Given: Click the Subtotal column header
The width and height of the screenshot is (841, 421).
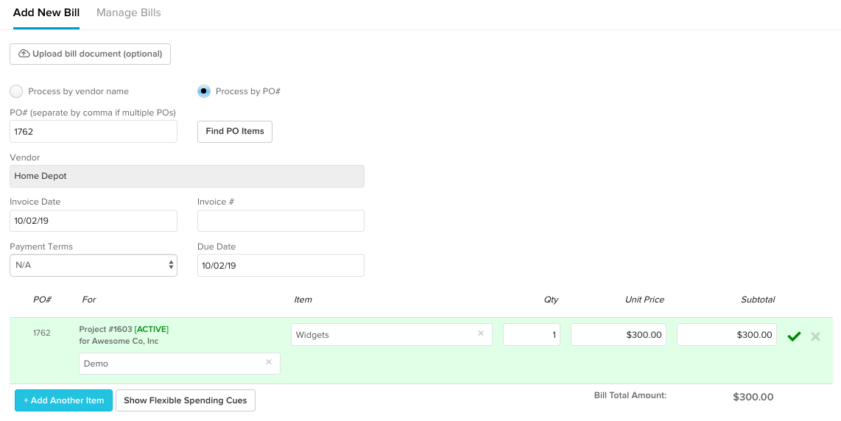Looking at the screenshot, I should (x=758, y=300).
